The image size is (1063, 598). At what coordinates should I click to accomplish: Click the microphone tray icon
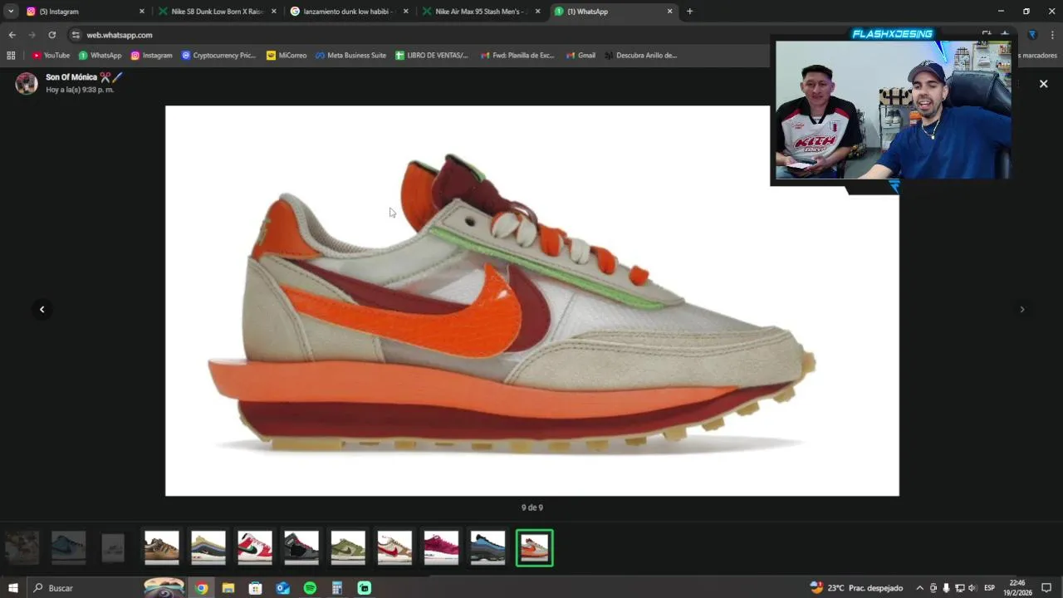[946, 588]
